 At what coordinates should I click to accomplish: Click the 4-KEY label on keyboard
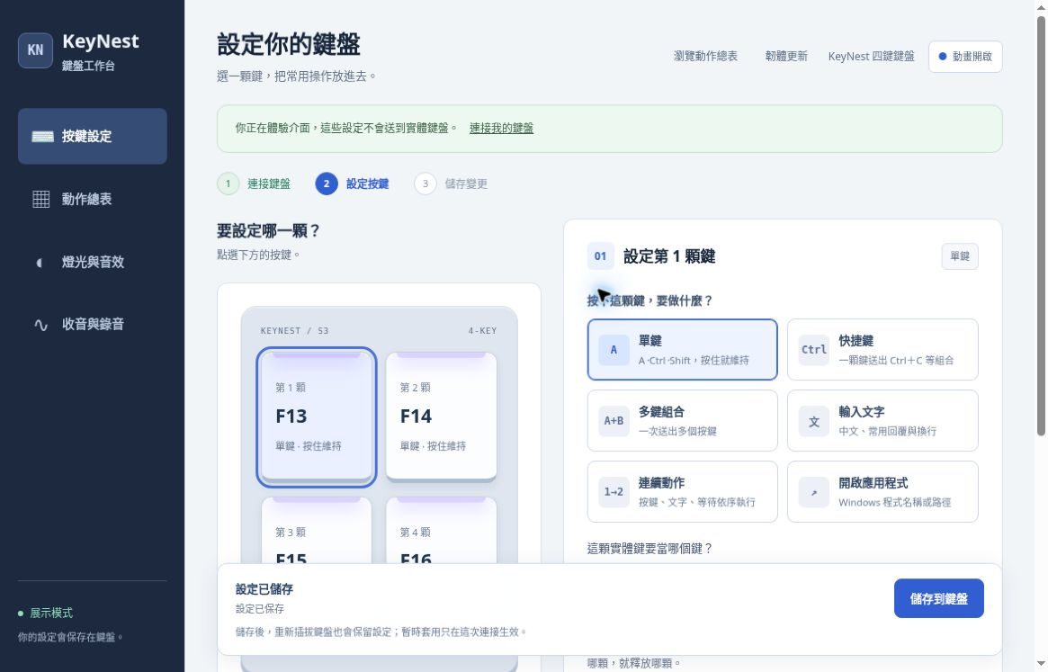482,331
